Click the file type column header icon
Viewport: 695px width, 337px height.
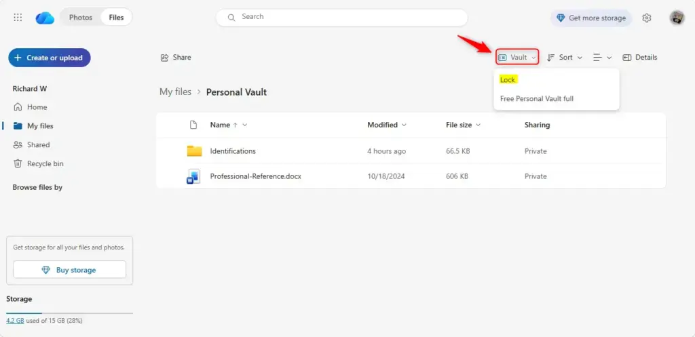click(193, 125)
